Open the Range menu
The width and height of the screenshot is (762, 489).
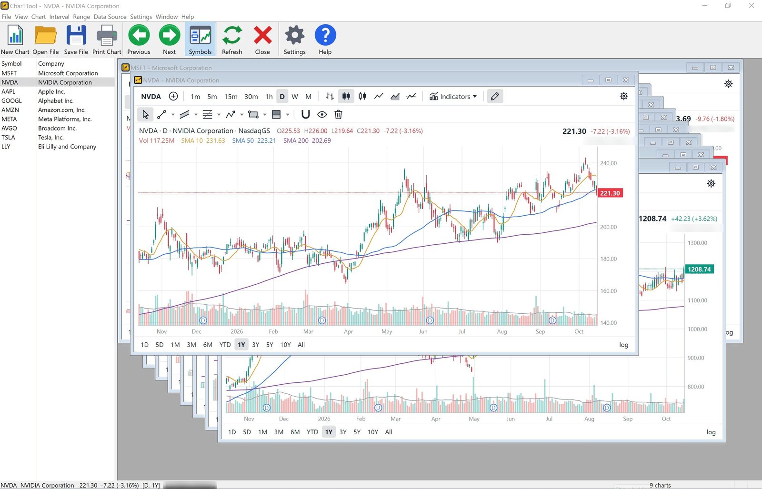point(81,17)
